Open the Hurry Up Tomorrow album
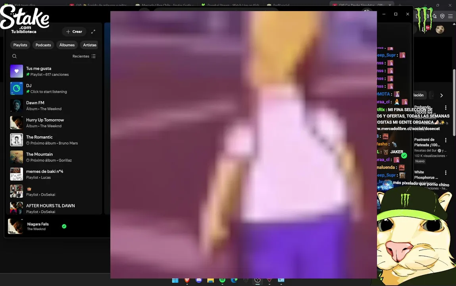 [x=54, y=123]
